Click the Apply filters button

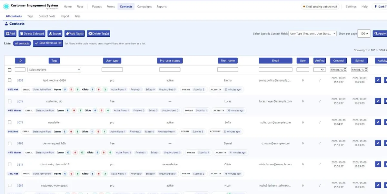[x=380, y=34]
